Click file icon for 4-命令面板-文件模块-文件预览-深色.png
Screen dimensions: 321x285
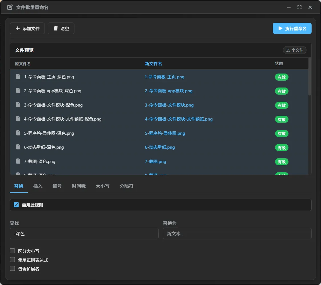tap(18, 119)
